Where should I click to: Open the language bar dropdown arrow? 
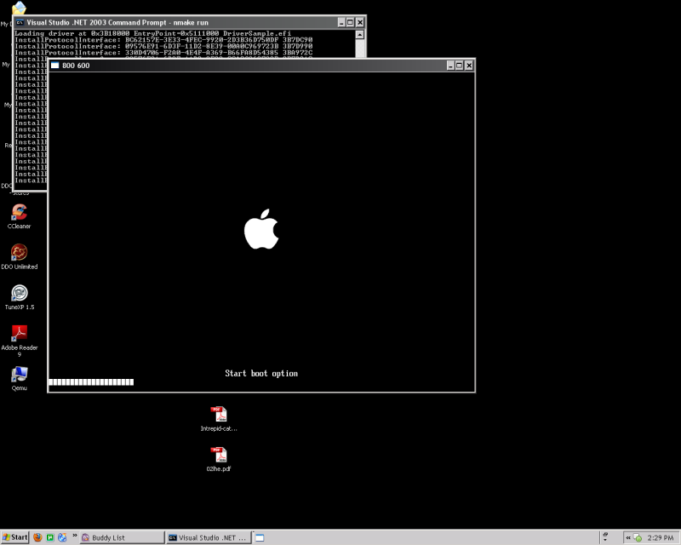click(x=605, y=540)
